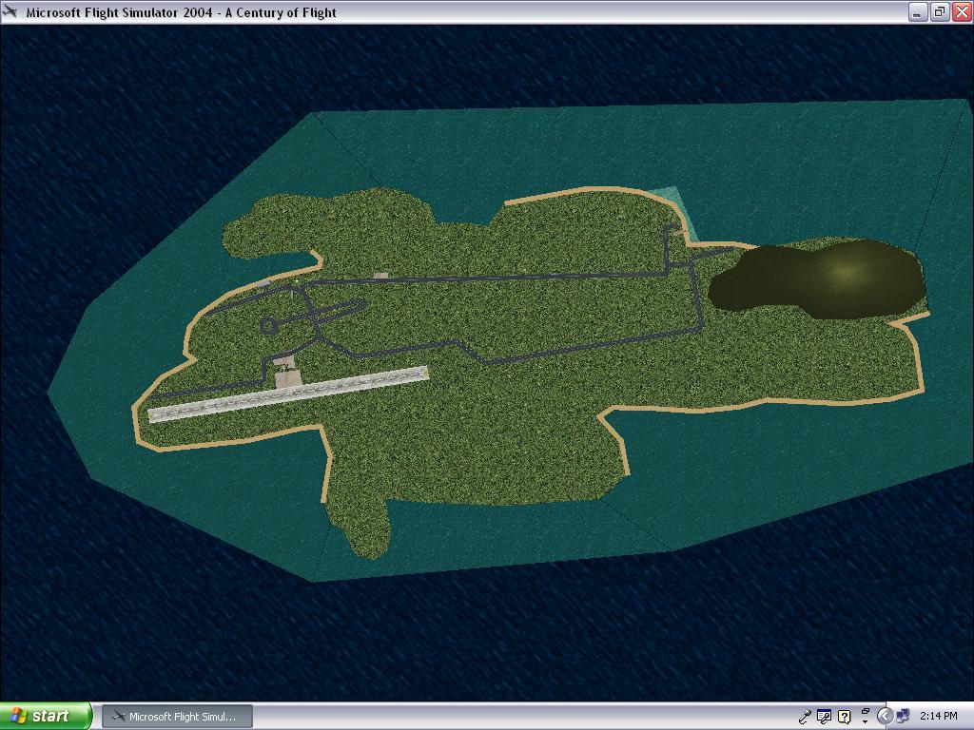
Task: Click the title bar text of Flight Simulator
Action: pyautogui.click(x=181, y=12)
